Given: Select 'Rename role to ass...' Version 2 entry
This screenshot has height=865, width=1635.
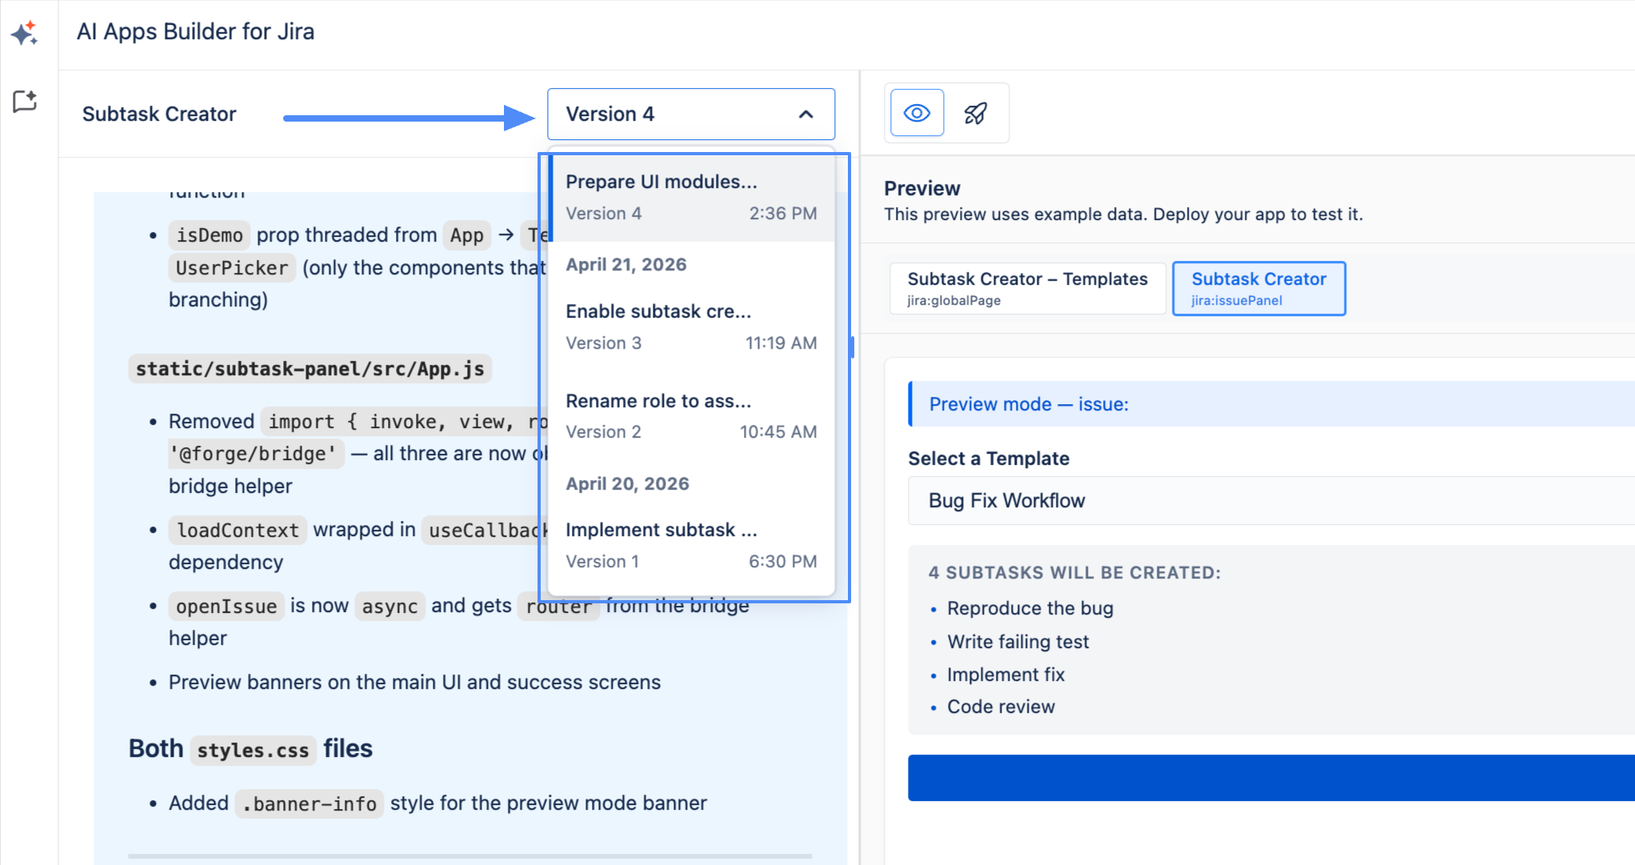Looking at the screenshot, I should [x=692, y=416].
